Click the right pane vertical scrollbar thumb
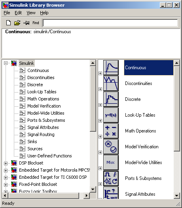Viewport: 182px width, 208px height. (x=177, y=109)
